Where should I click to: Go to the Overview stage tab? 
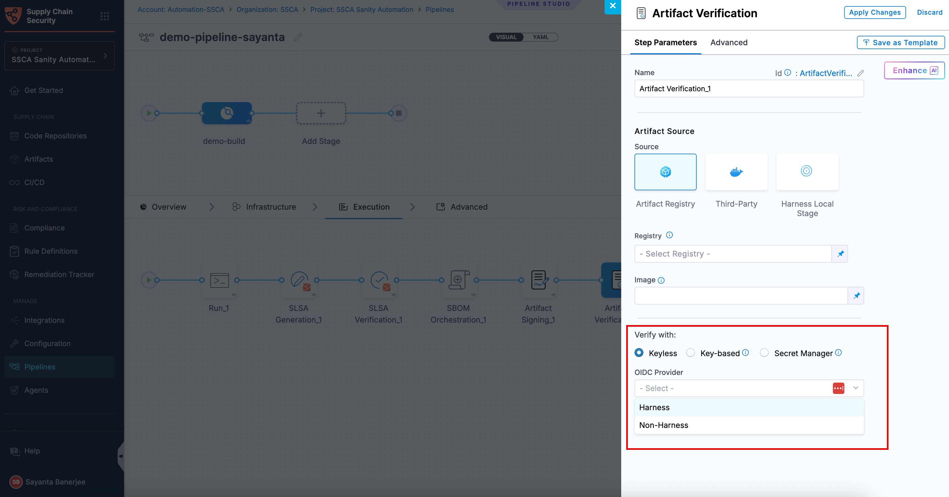[x=163, y=207]
